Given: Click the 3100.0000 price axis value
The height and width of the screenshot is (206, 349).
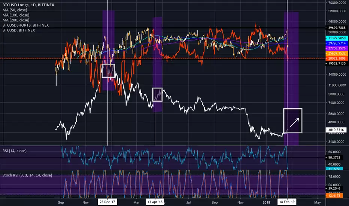Looking at the screenshot, I should point(337,142).
